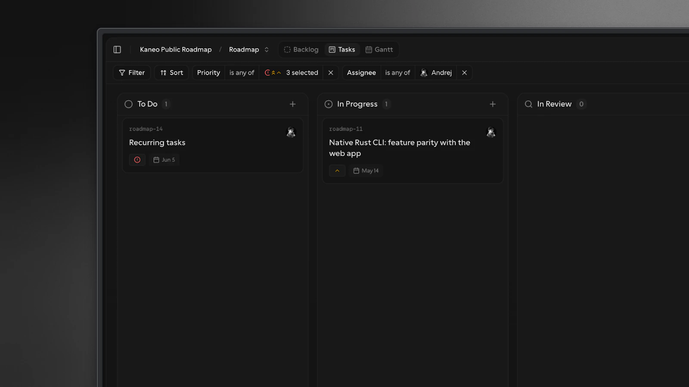Click the Assignee filter label
689x387 pixels.
click(x=361, y=73)
